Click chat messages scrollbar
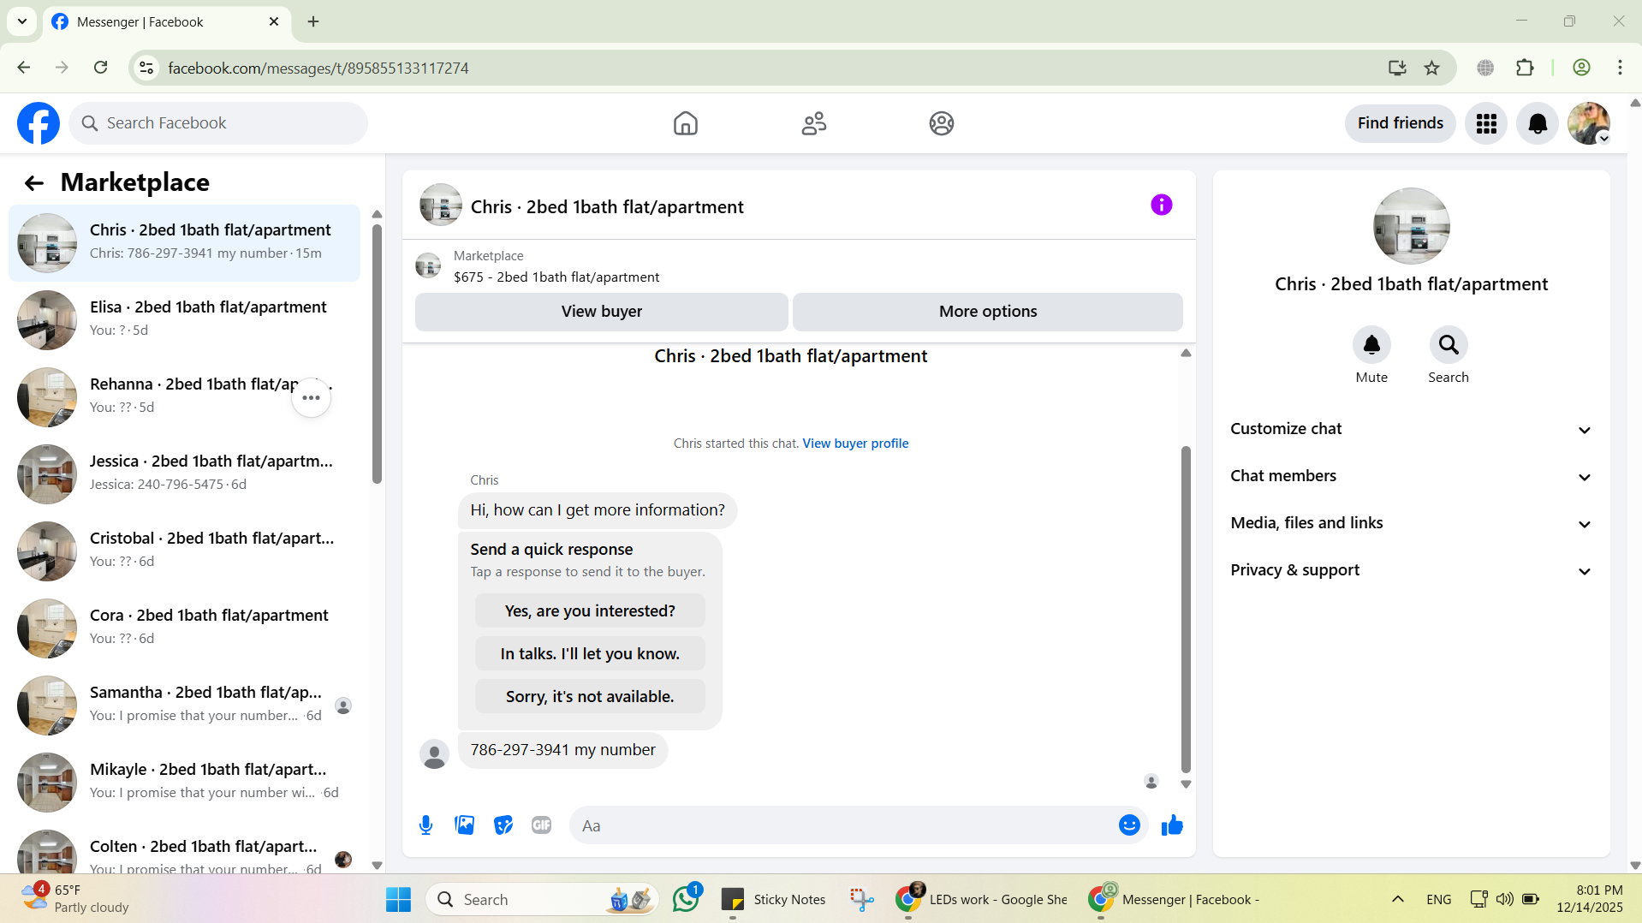Viewport: 1642px width, 923px height. [x=1186, y=610]
